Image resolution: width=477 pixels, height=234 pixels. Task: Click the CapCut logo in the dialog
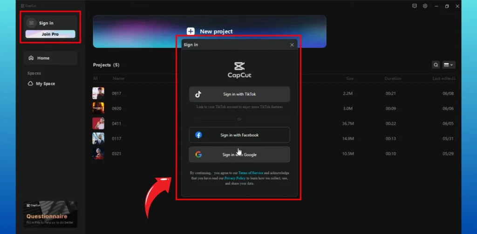239,70
